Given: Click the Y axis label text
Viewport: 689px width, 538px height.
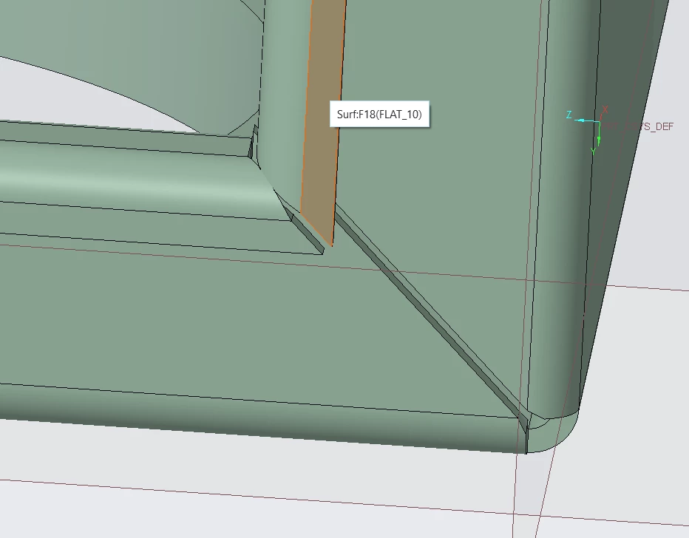Looking at the screenshot, I should click(593, 151).
